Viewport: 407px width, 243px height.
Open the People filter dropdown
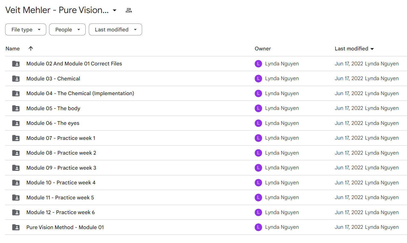(67, 29)
